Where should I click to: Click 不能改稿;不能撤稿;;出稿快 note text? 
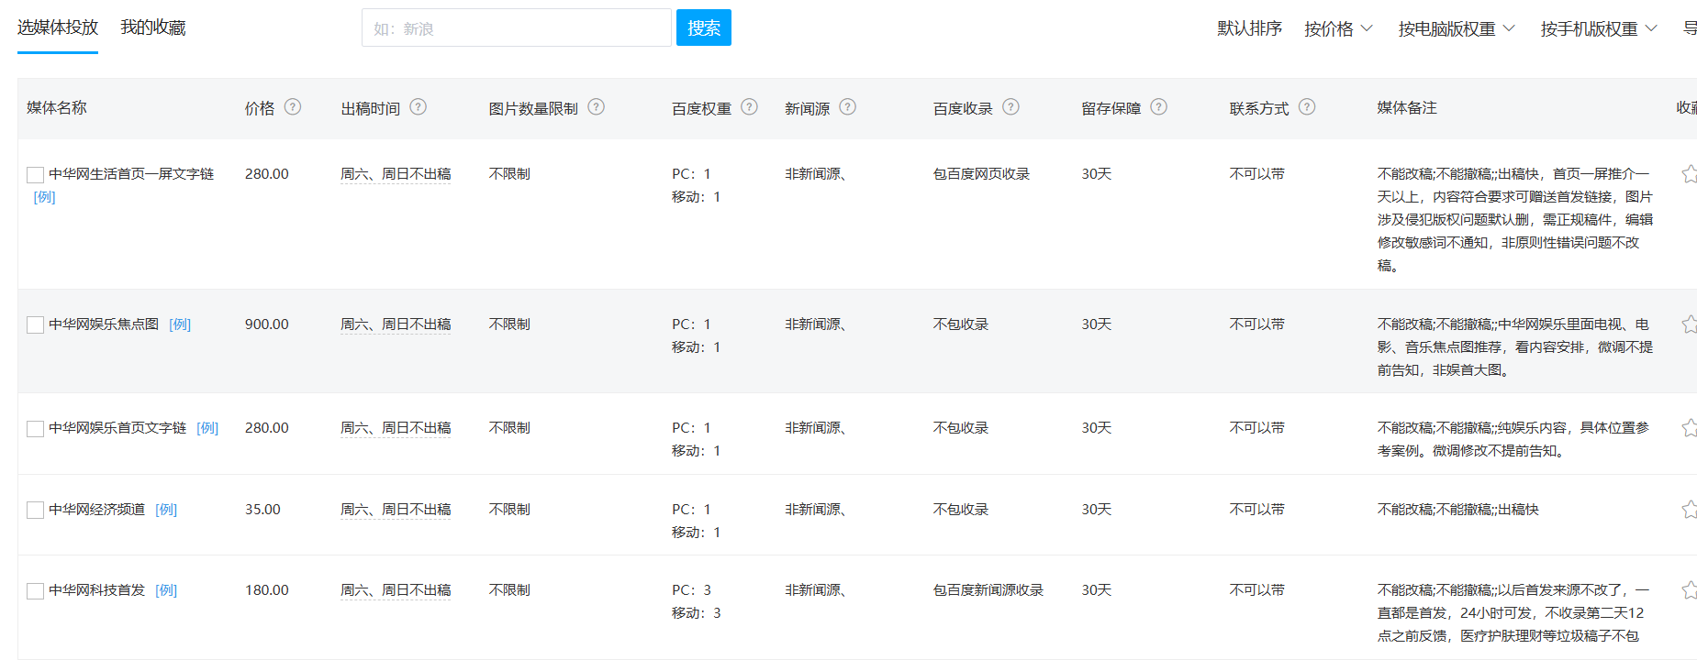coord(1458,509)
